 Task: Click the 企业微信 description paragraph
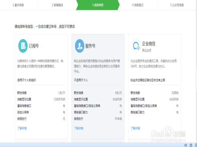(x=154, y=64)
